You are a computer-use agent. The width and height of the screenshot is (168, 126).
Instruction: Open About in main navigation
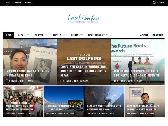(144, 35)
